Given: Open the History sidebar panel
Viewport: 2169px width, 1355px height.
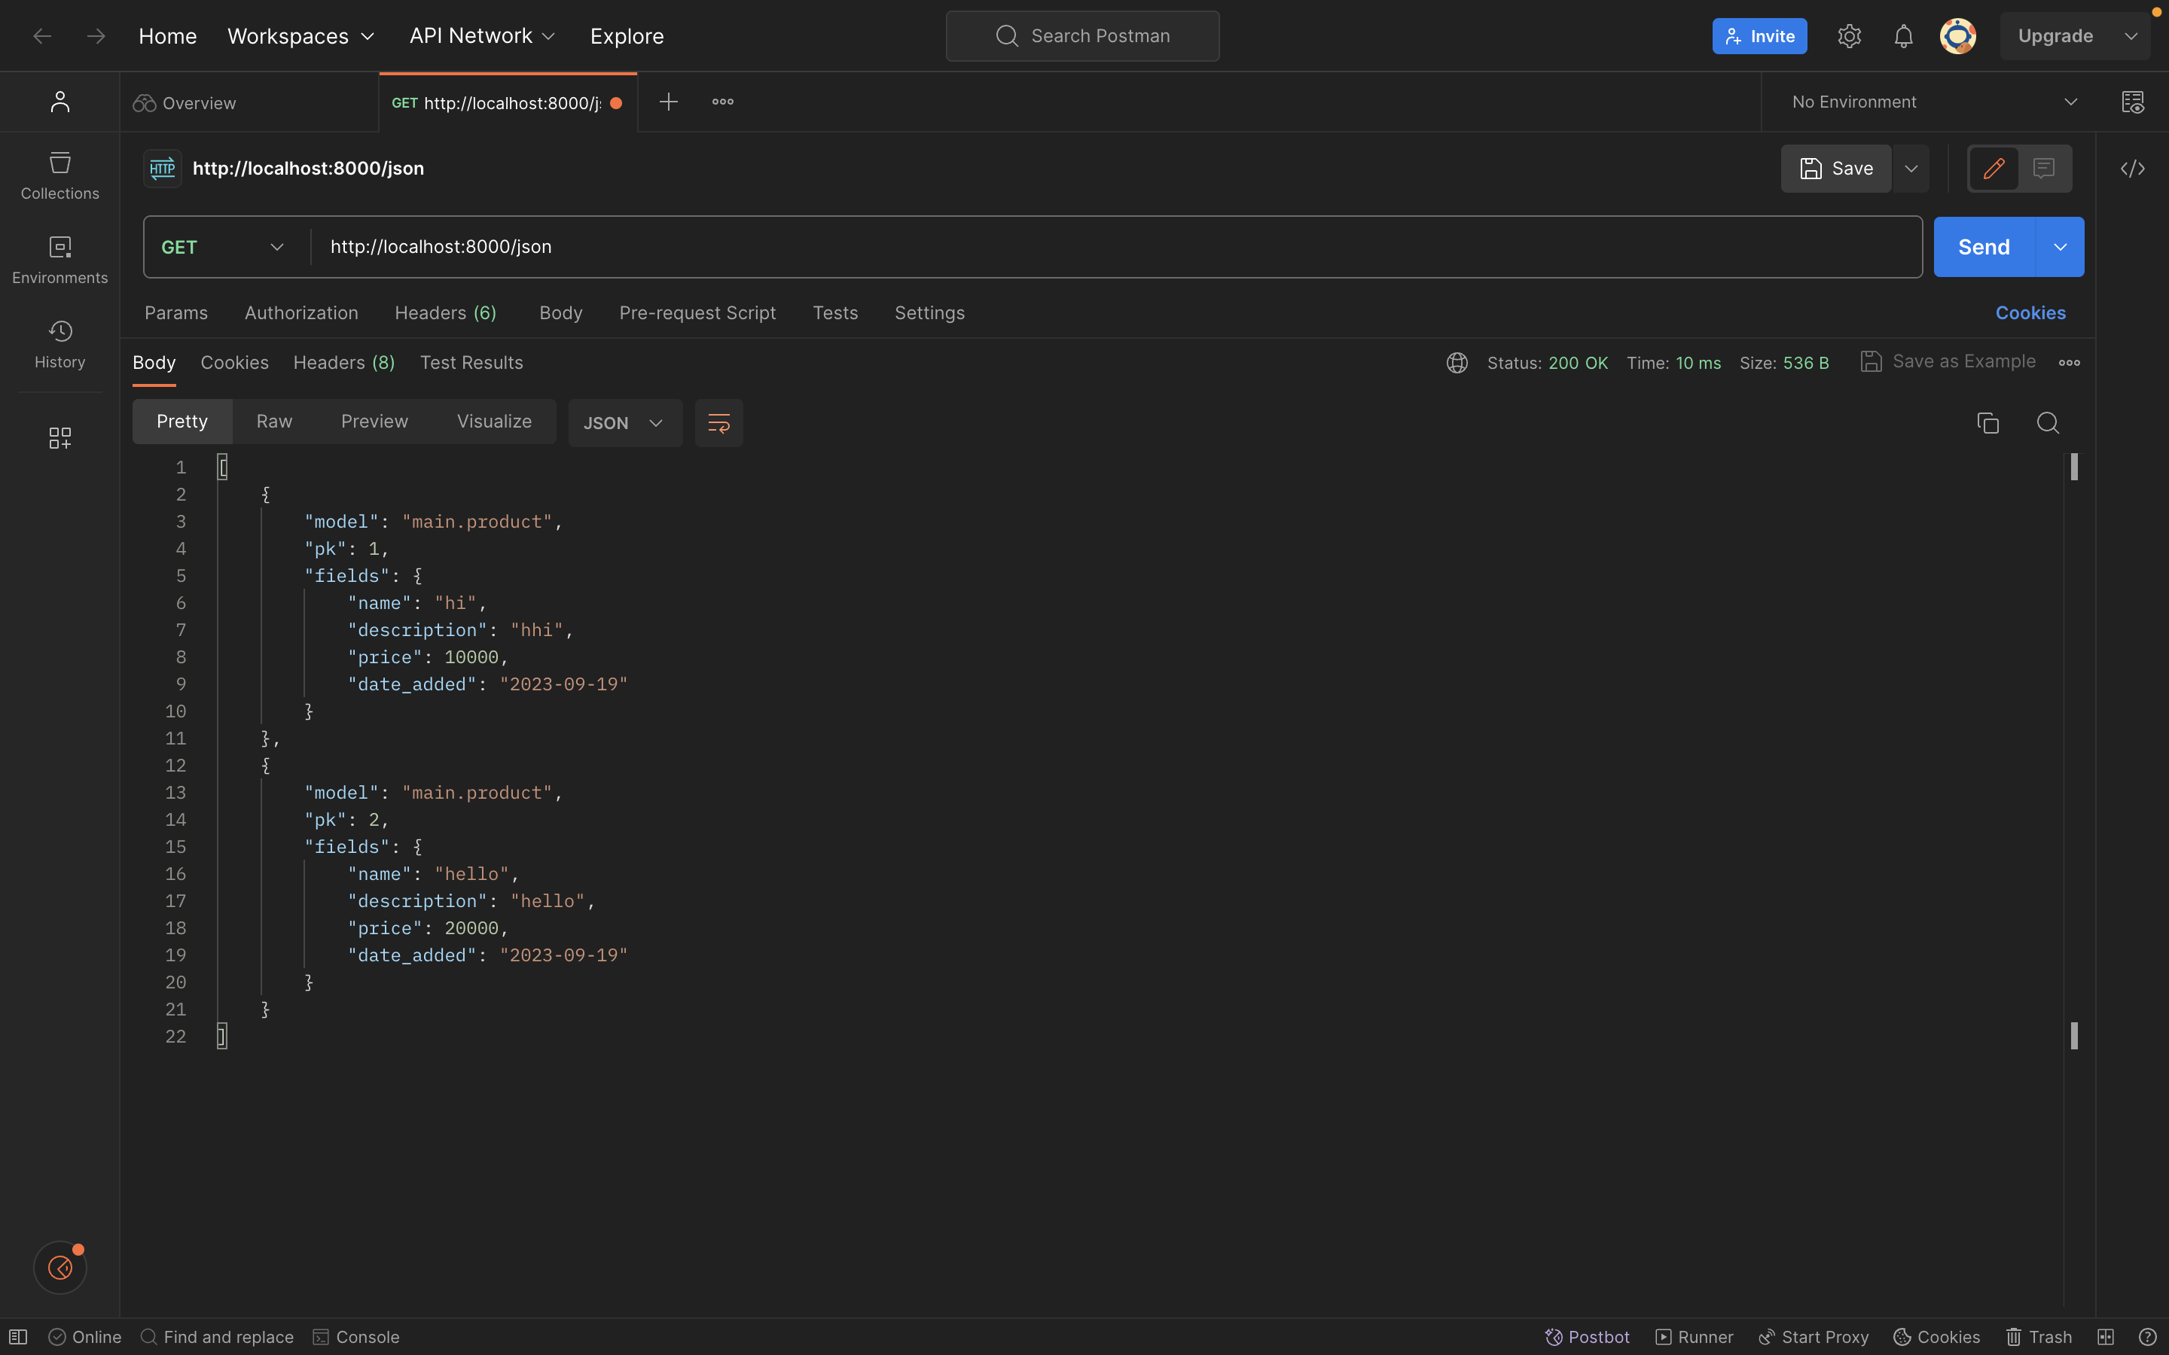Looking at the screenshot, I should pyautogui.click(x=59, y=343).
